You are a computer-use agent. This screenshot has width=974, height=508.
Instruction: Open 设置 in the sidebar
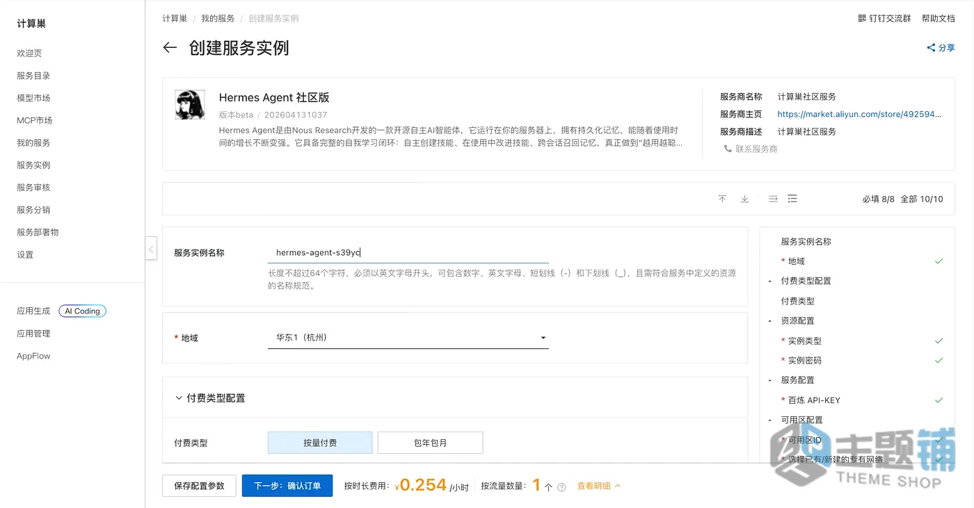pos(25,254)
